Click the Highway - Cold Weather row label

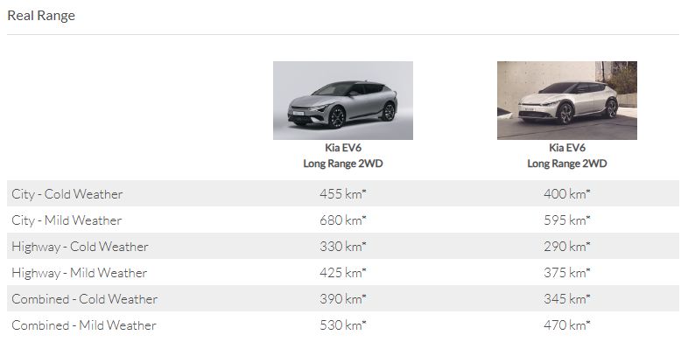(x=80, y=247)
